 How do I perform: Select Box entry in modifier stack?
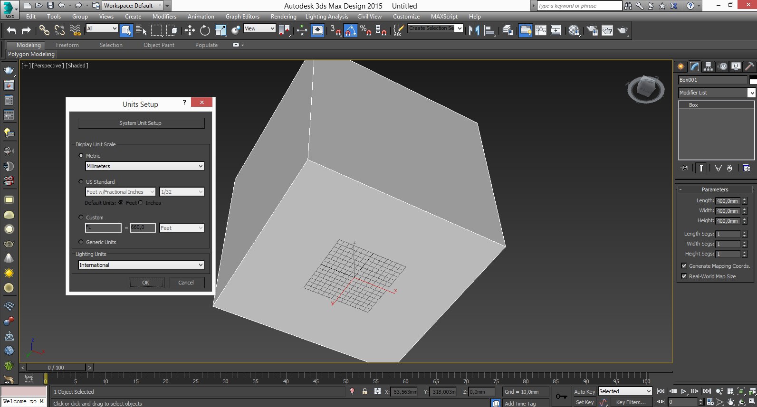tap(716, 105)
